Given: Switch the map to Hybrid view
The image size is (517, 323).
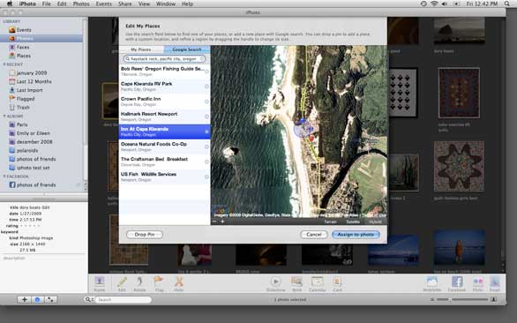Looking at the screenshot, I should [375, 222].
